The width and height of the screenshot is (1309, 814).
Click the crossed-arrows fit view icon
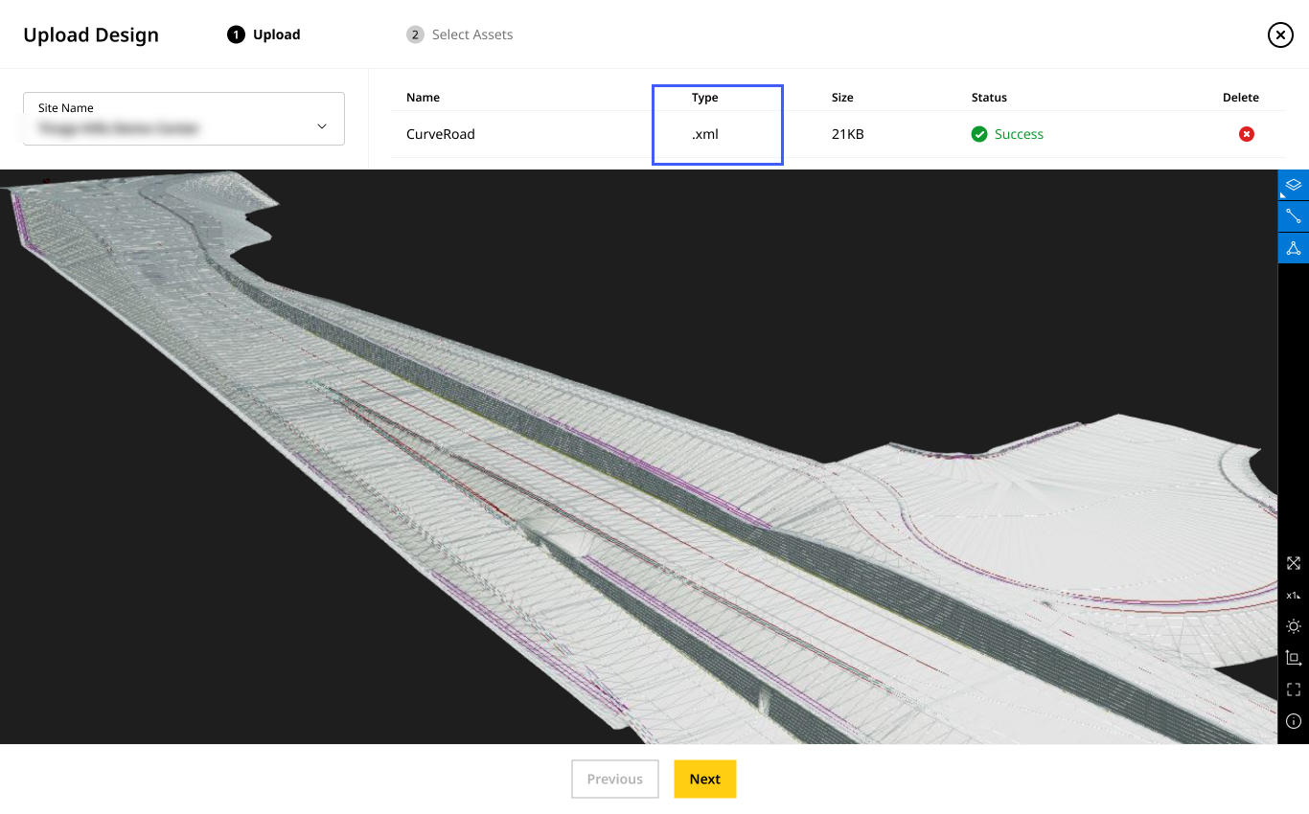pos(1293,564)
